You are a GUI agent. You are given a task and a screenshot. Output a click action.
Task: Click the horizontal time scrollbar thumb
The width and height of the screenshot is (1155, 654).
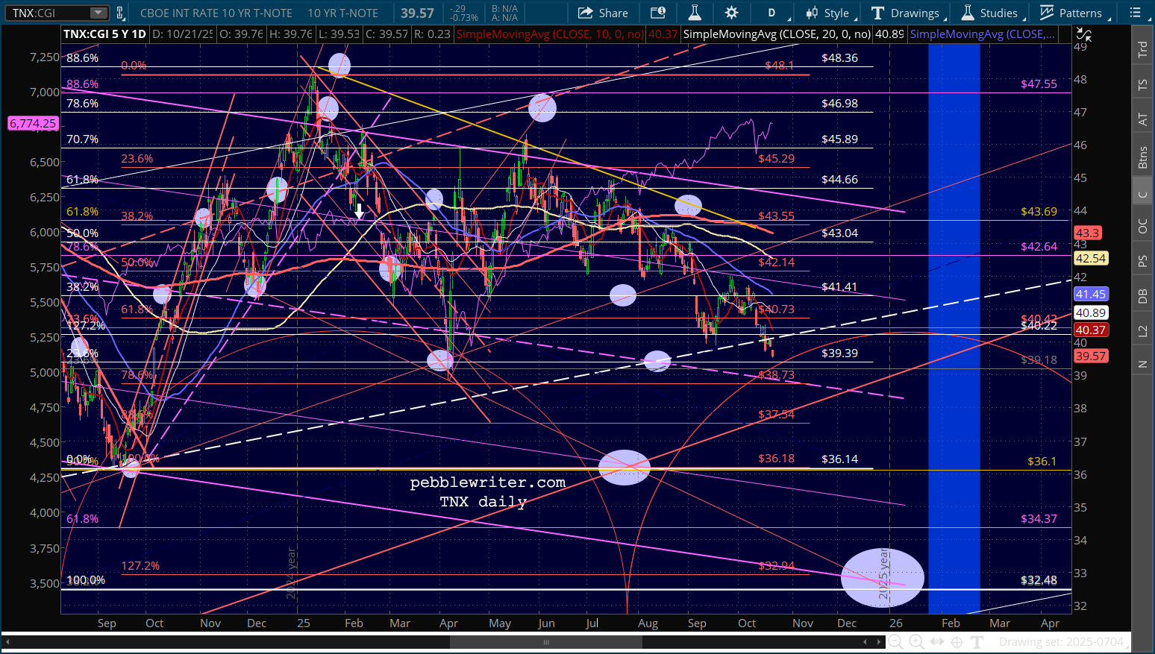(x=546, y=641)
